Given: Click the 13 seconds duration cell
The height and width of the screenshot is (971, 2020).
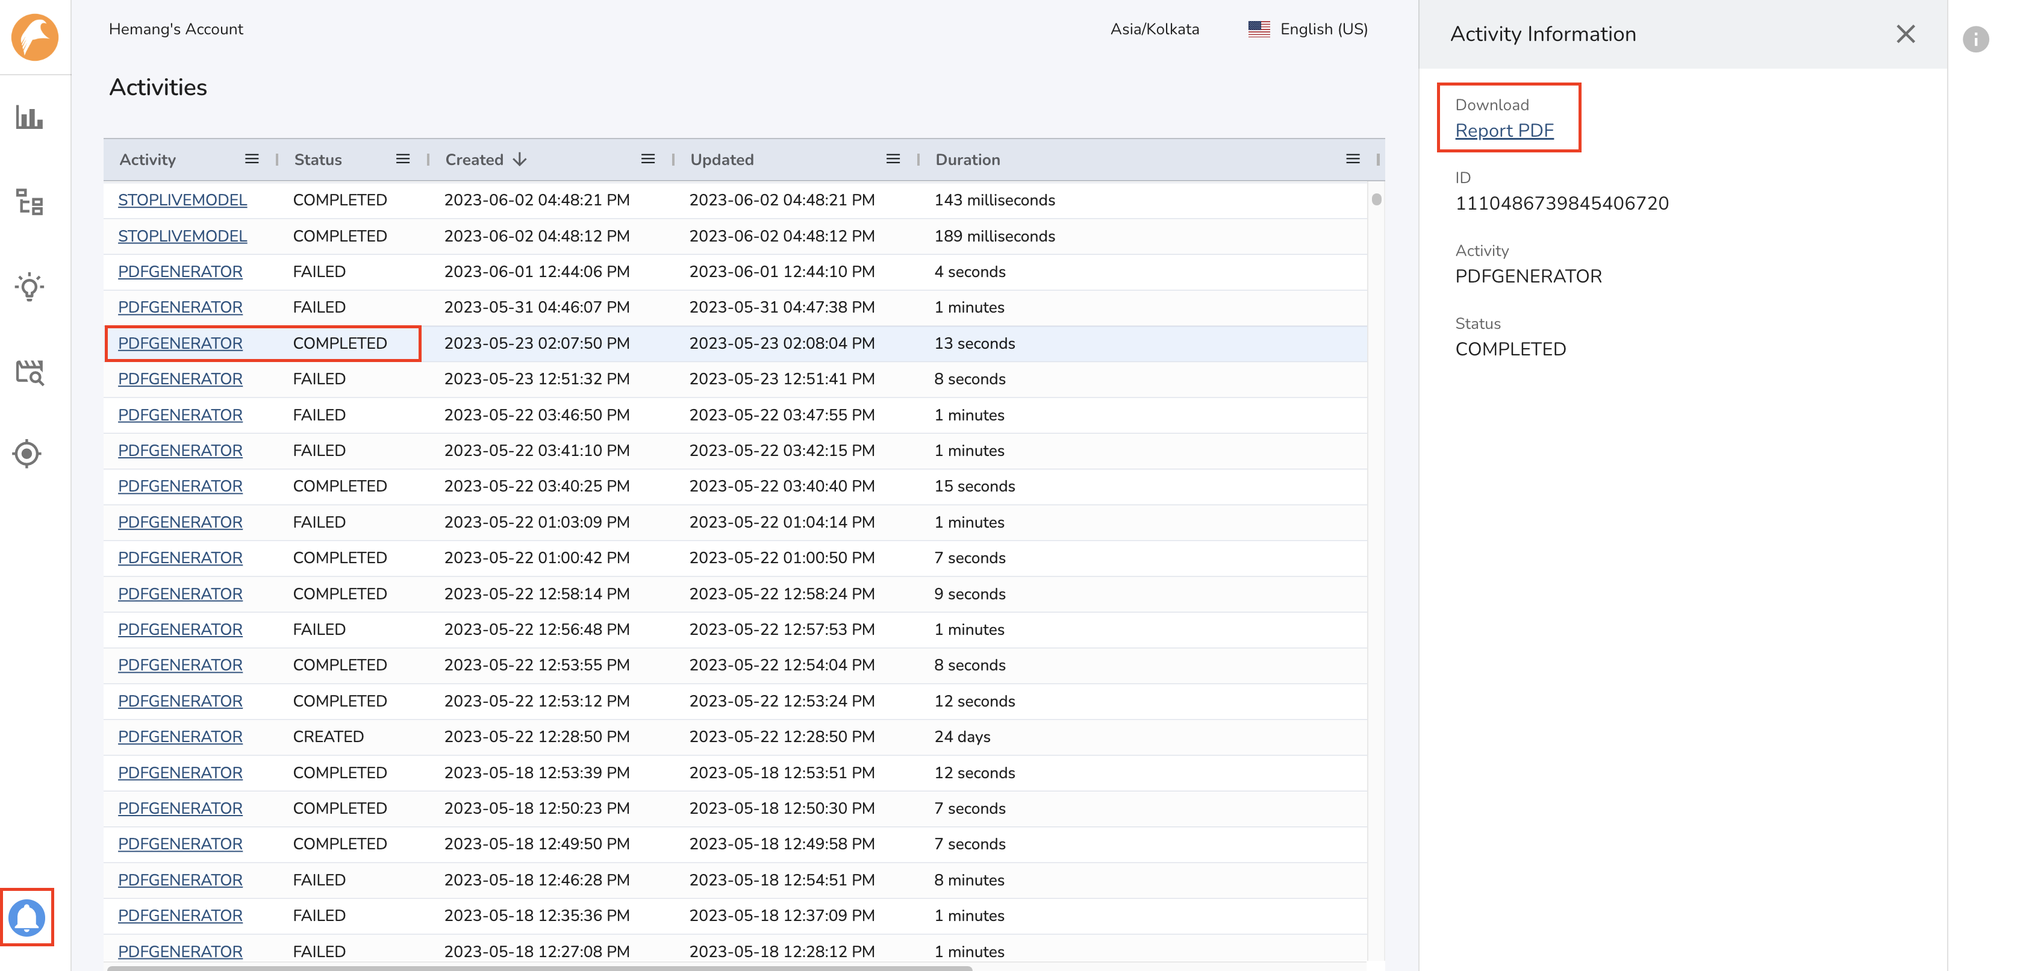Looking at the screenshot, I should (x=974, y=343).
